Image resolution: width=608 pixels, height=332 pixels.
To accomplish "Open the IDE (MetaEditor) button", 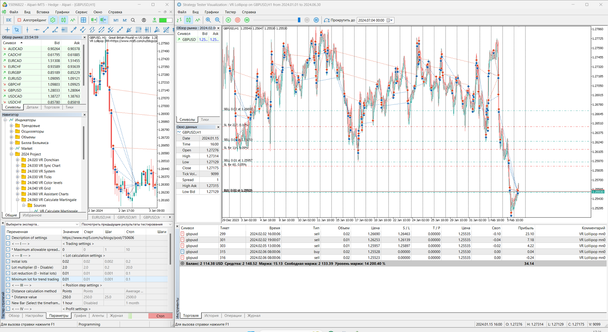I will tap(9, 20).
